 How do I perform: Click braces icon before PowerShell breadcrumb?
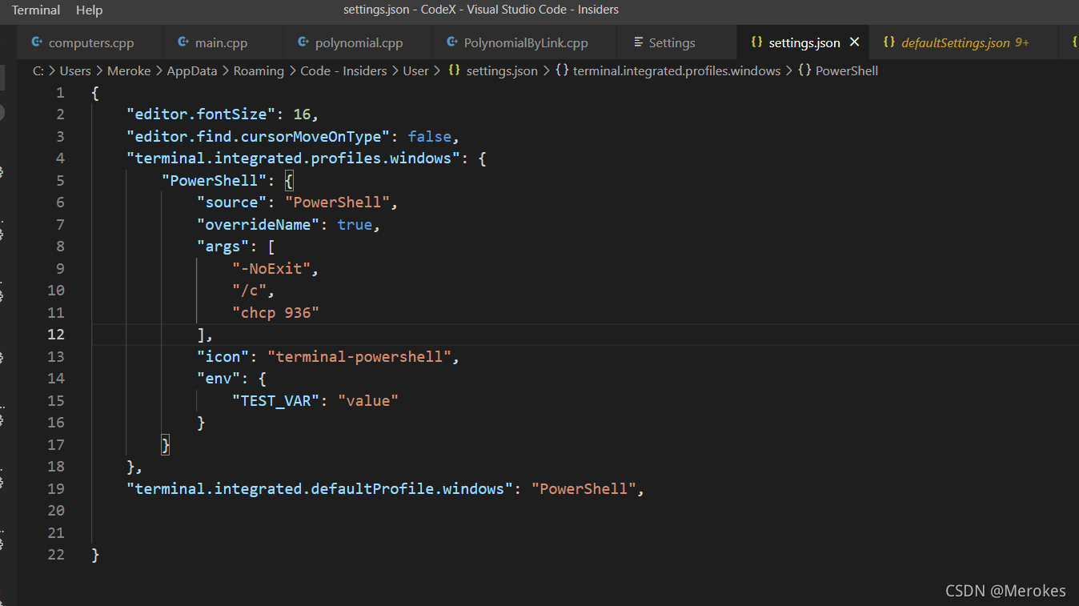(x=804, y=70)
